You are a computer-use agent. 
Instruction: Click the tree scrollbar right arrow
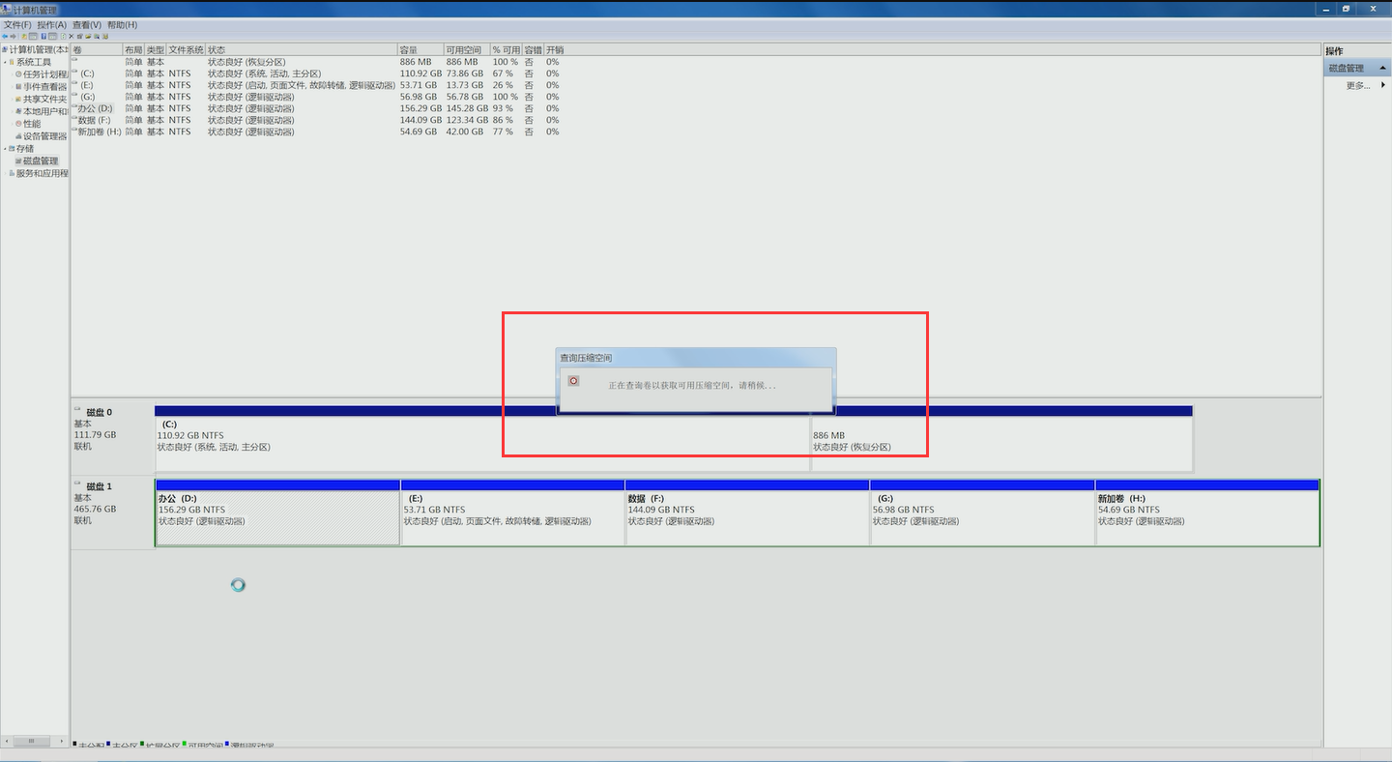click(62, 741)
